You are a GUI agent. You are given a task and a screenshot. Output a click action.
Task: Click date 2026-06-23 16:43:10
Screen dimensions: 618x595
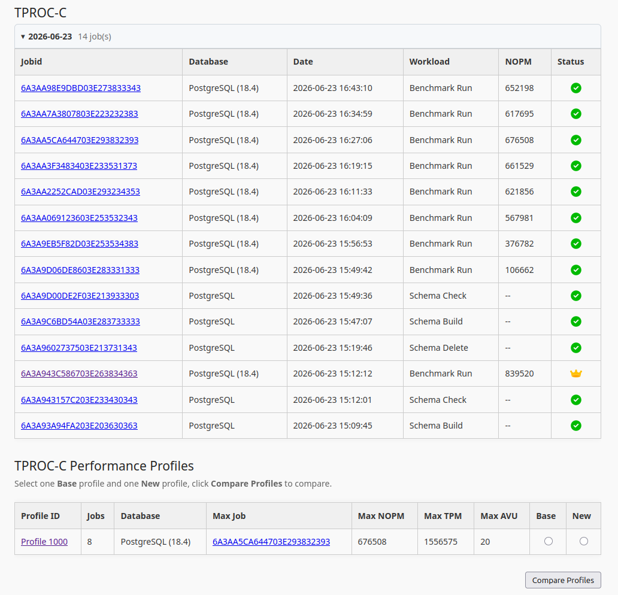tap(332, 88)
